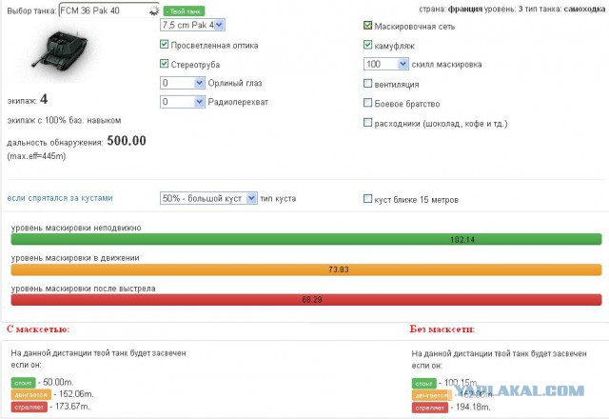Screen dimensions: 609x419
Task: Uncheck 'Стереотруба' checkbox
Action: click(x=164, y=64)
